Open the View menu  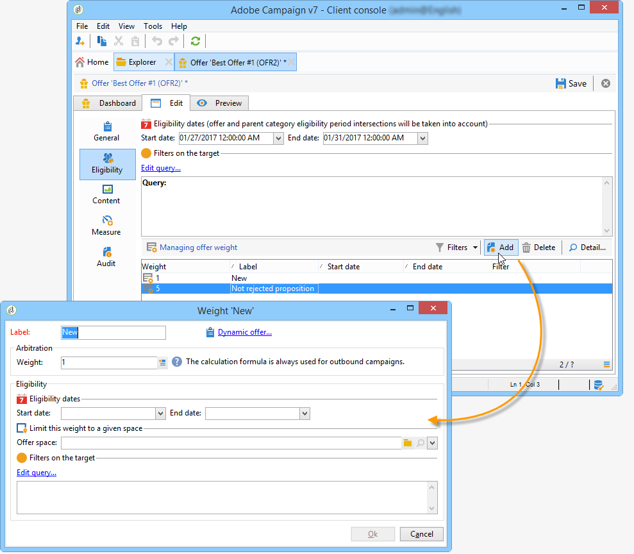(x=126, y=26)
